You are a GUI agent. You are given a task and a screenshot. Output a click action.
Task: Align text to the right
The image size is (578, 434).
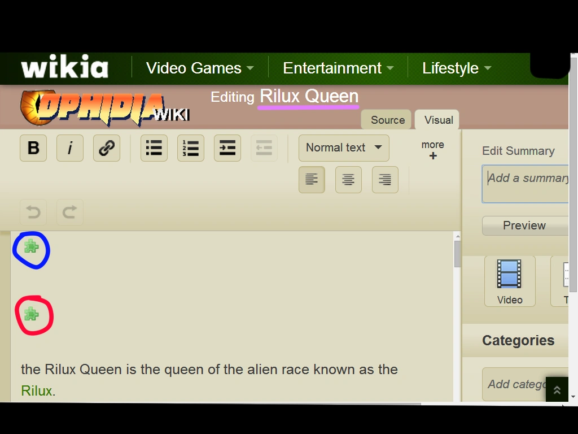(384, 179)
